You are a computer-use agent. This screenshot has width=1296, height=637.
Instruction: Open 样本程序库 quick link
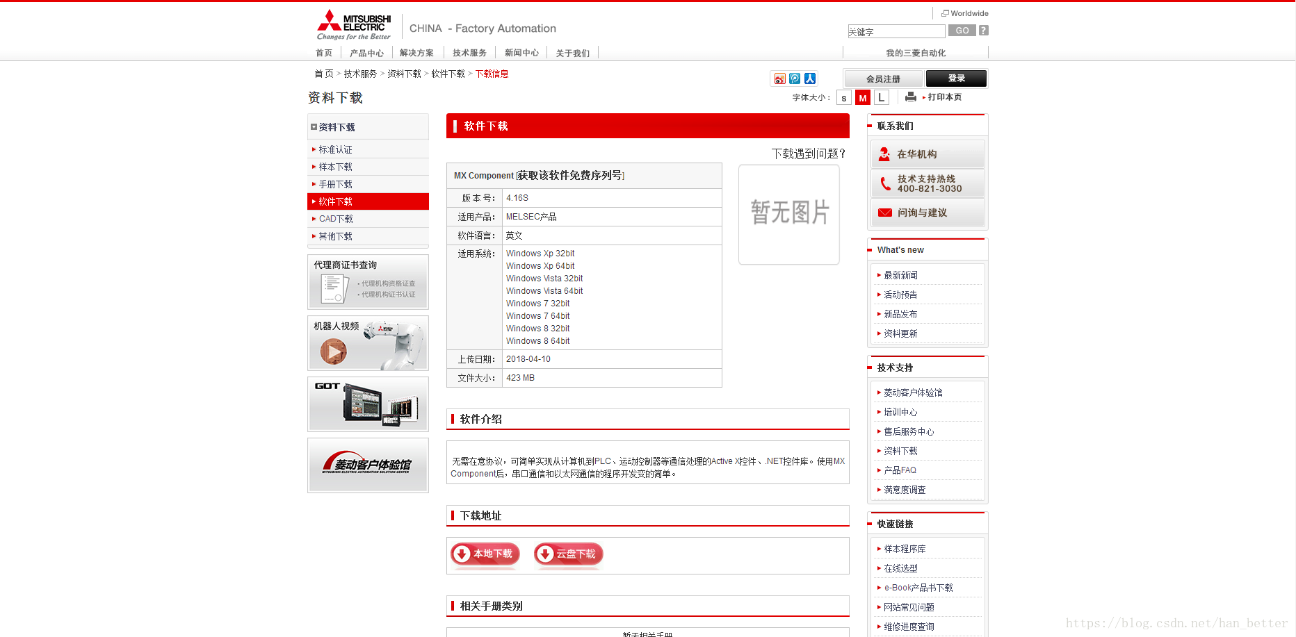tap(905, 549)
